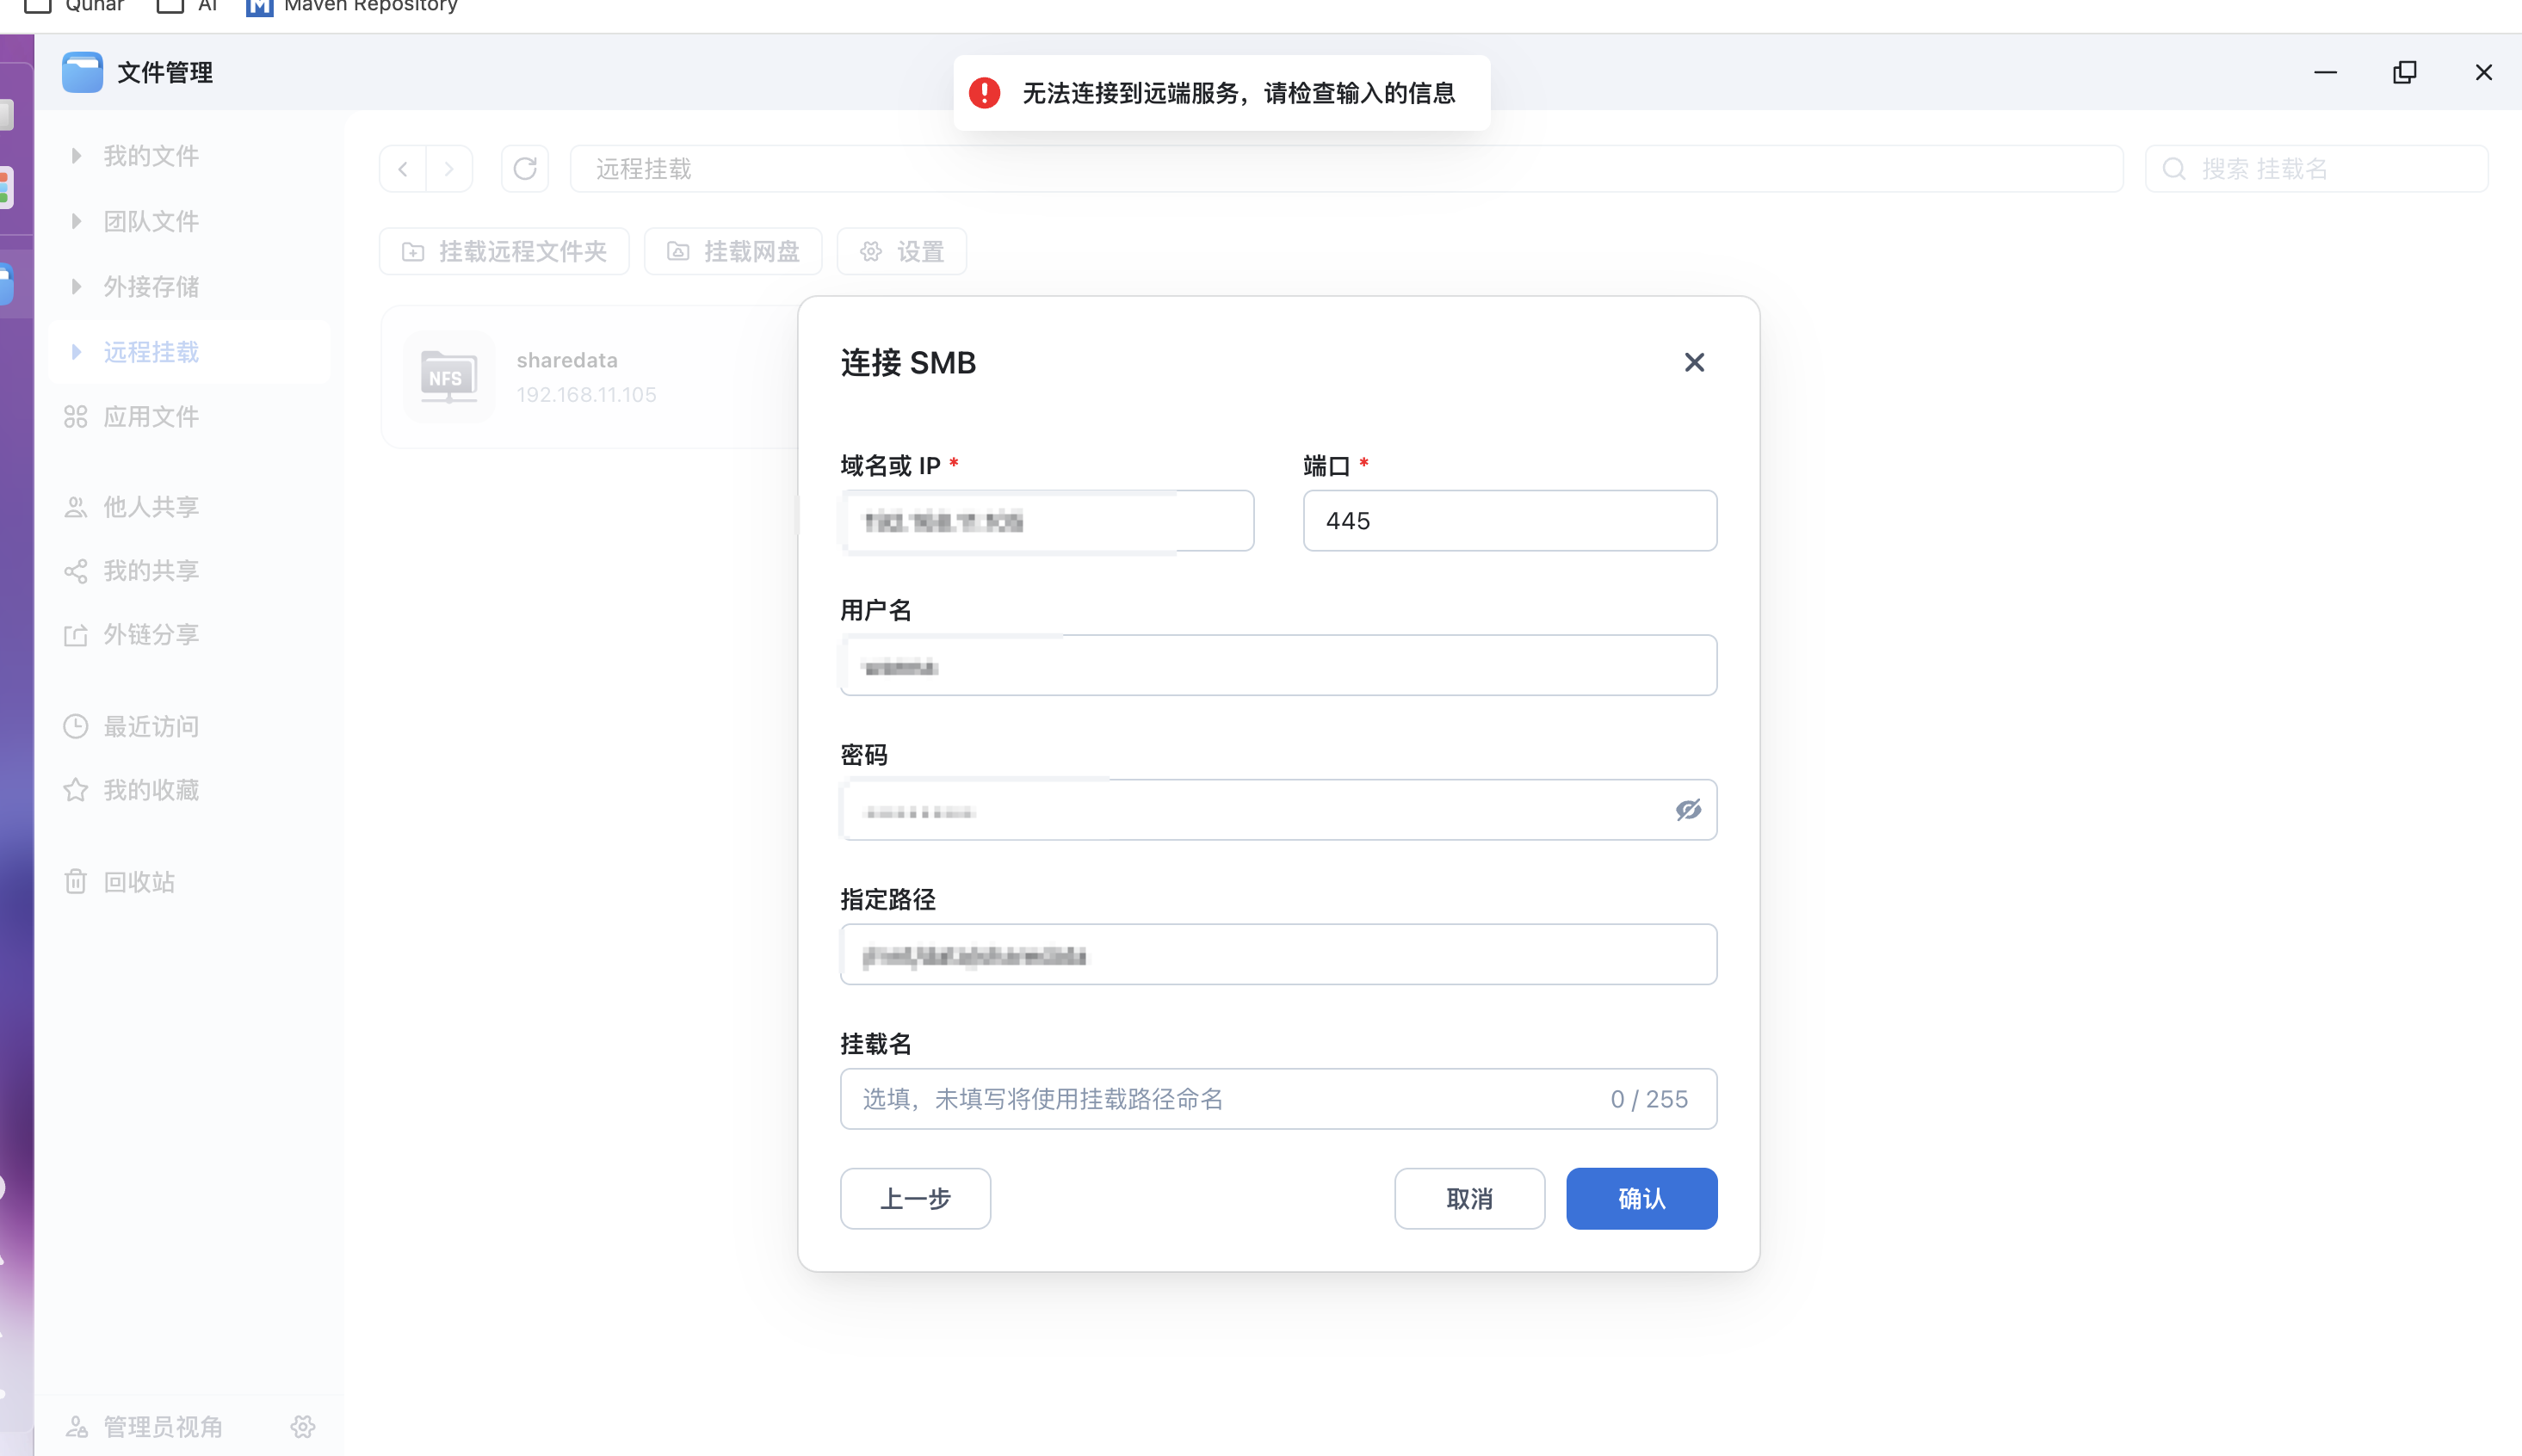Screen dimensions: 2522x1456
Task: Click the sharedata NFS mount icon
Action: 448,377
